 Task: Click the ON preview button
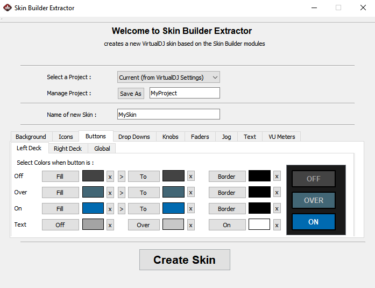[314, 222]
